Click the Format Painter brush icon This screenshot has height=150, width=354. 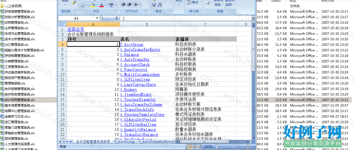(x=74, y=2)
